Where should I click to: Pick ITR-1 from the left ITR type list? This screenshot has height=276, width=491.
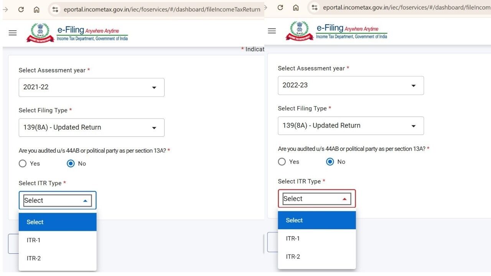coord(34,240)
